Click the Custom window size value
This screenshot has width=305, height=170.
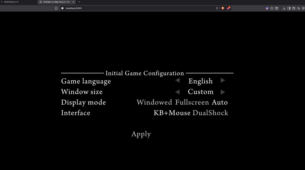pos(201,92)
